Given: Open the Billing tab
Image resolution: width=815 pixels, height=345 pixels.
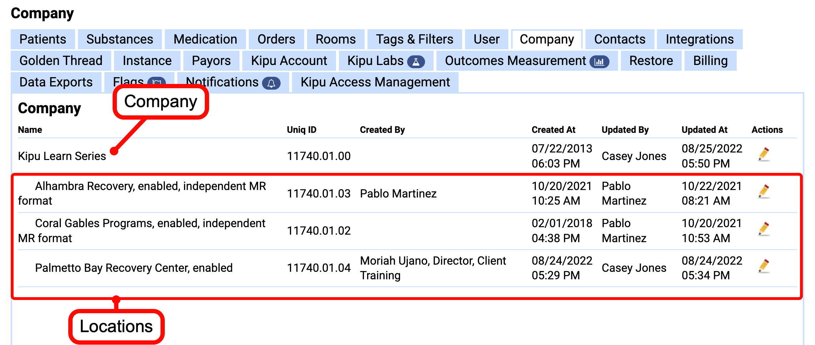Looking at the screenshot, I should pos(710,61).
